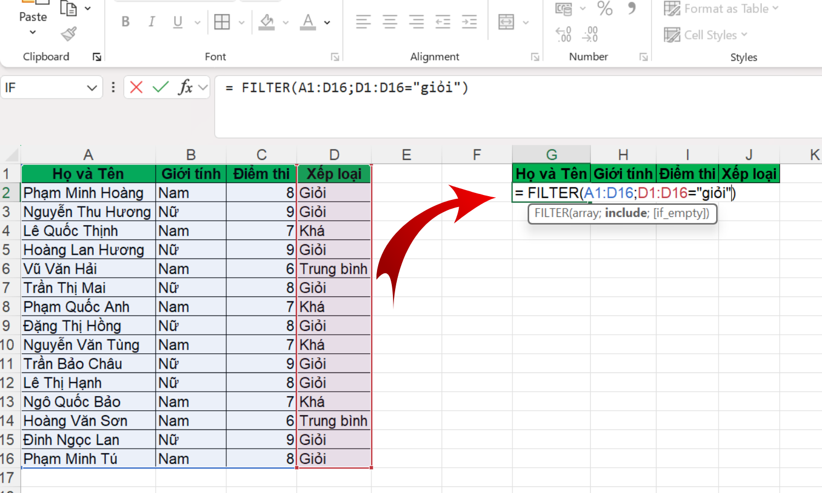
Task: Click the 'include' argument in FILTER tooltip
Action: (626, 213)
